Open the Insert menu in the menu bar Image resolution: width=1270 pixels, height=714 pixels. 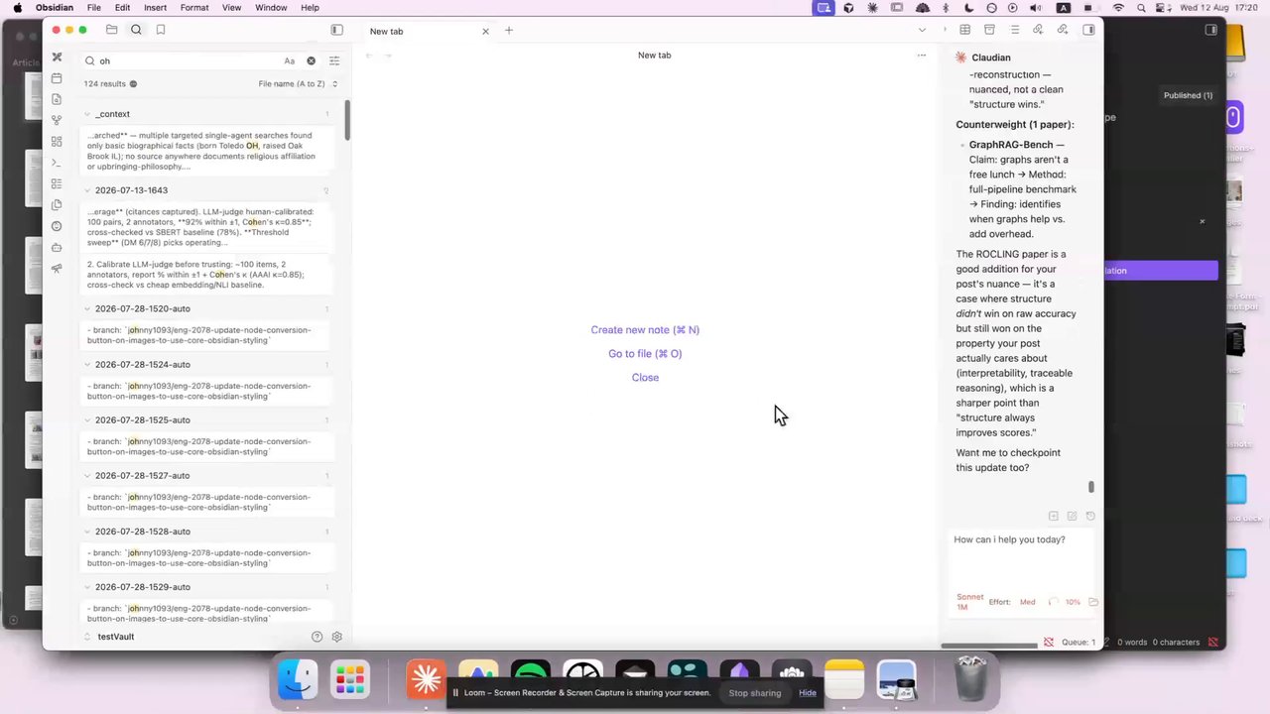pos(156,8)
